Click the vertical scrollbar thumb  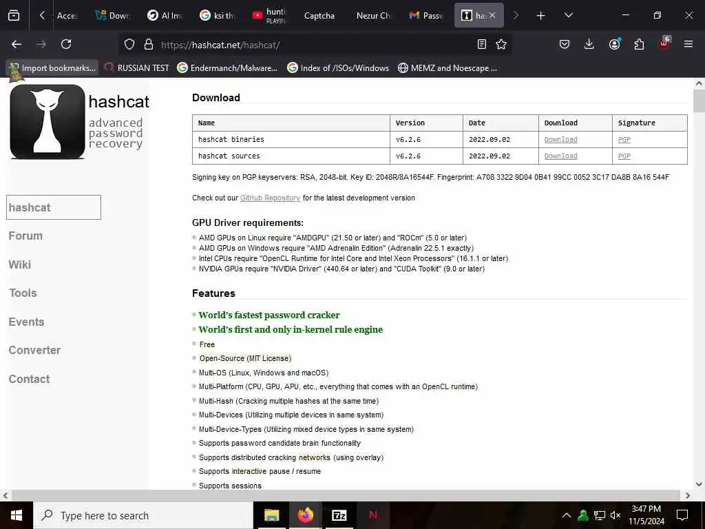699,101
